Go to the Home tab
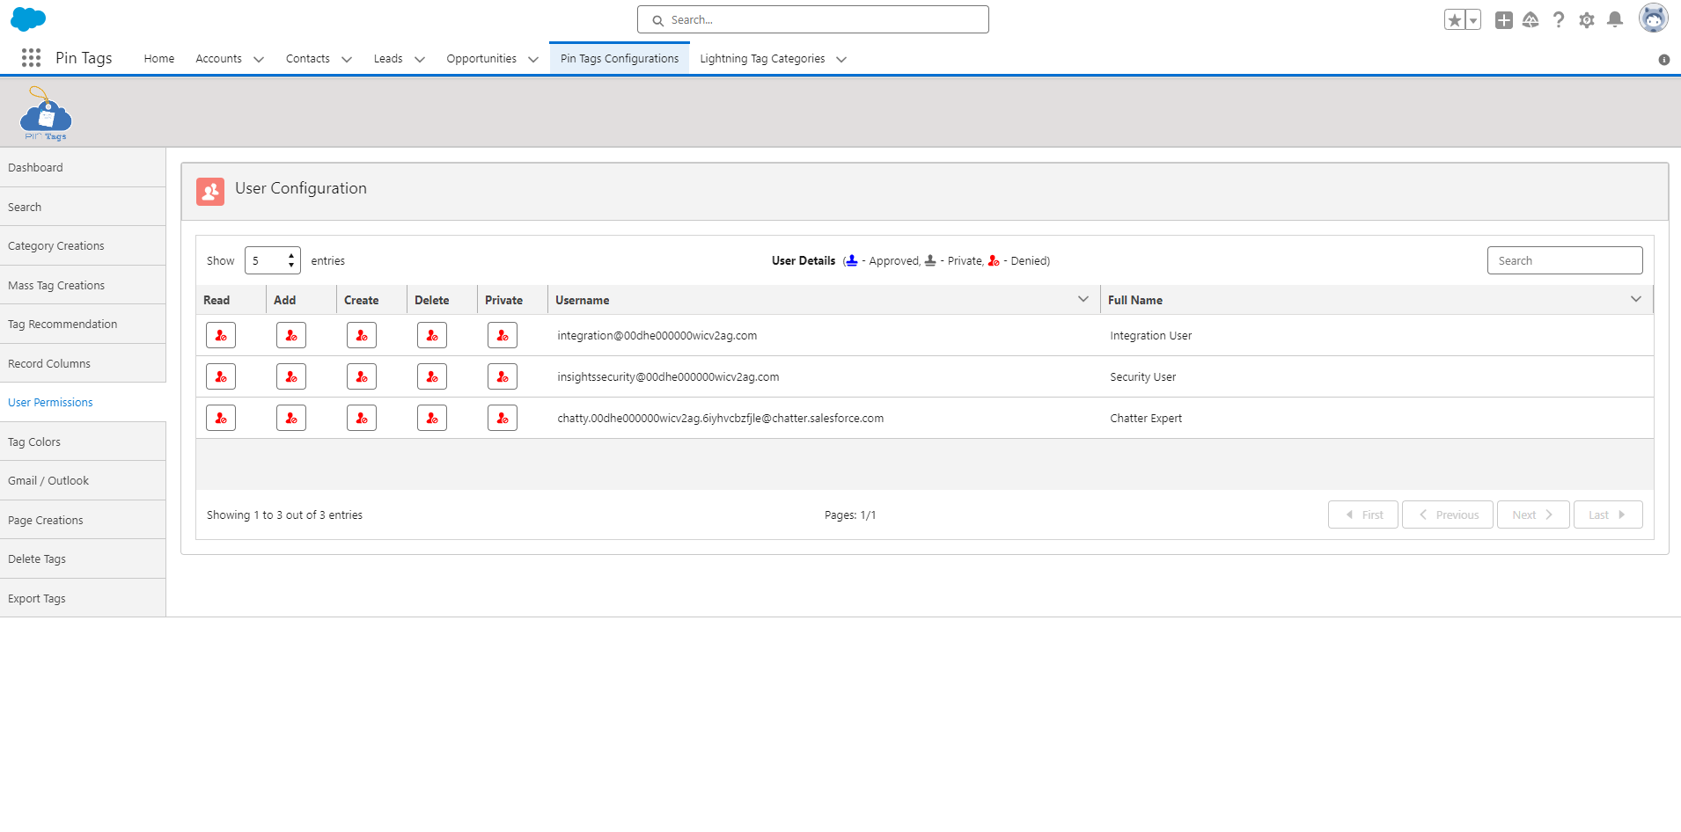Screen dimensions: 1681x832 click(159, 59)
